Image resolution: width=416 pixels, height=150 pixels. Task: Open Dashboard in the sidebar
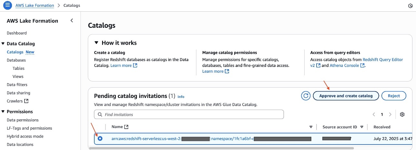point(17,33)
